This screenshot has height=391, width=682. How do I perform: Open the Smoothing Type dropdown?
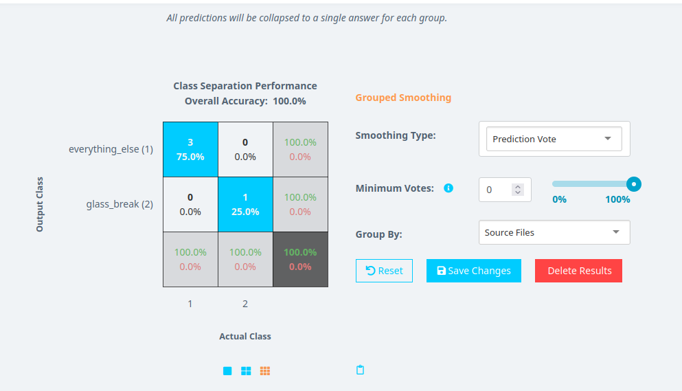coord(554,139)
